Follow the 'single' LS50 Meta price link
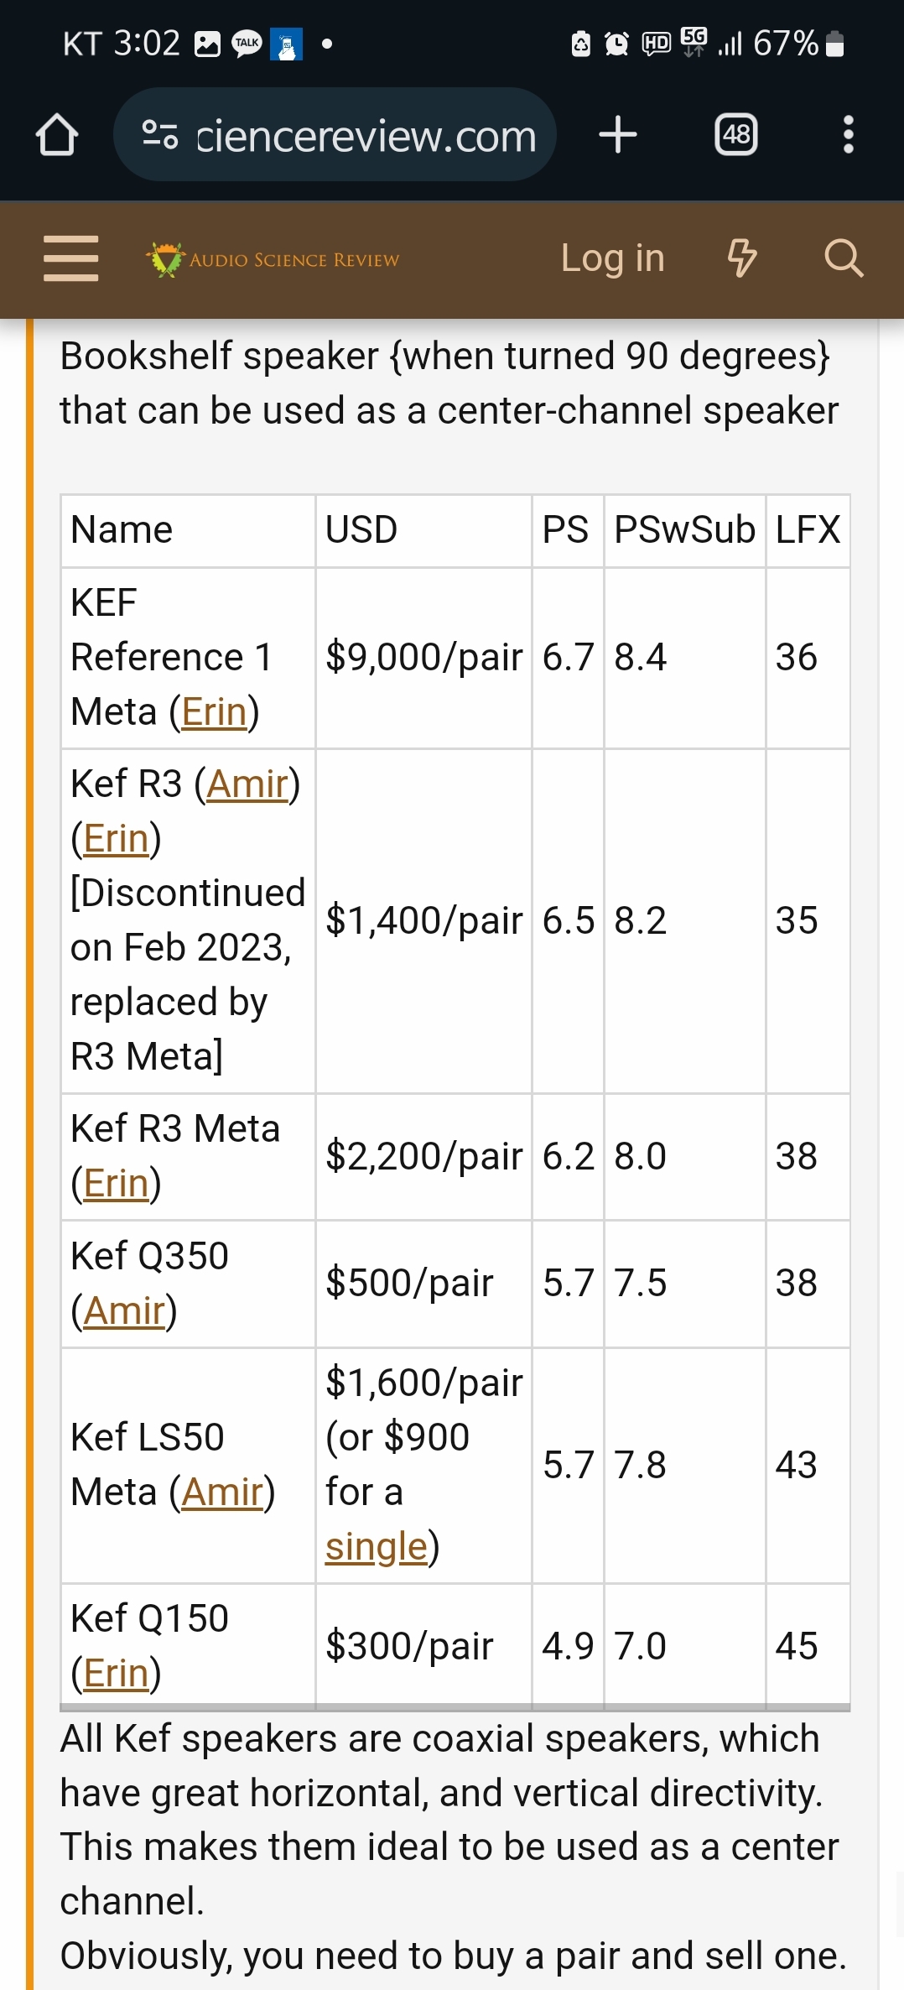 pyautogui.click(x=377, y=1547)
